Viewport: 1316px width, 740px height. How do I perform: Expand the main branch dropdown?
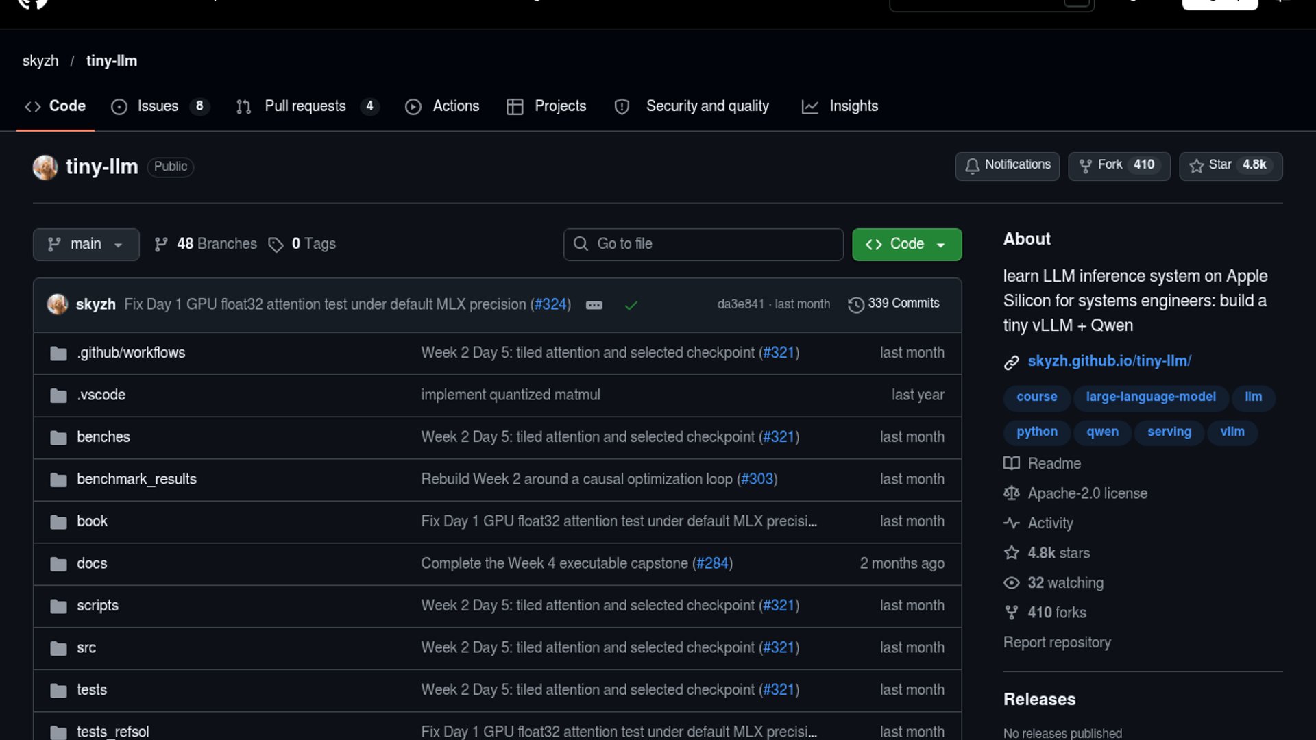click(86, 244)
